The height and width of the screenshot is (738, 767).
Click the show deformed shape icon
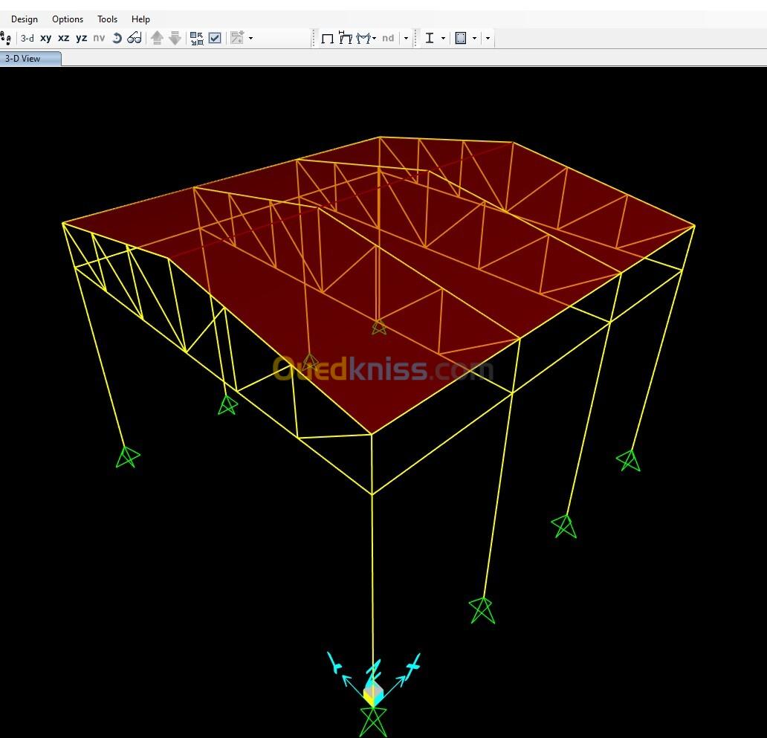point(346,38)
